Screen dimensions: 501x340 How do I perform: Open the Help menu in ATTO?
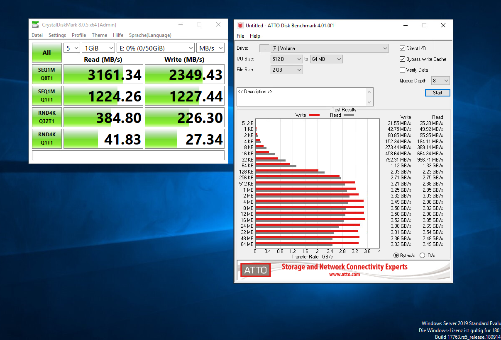255,36
